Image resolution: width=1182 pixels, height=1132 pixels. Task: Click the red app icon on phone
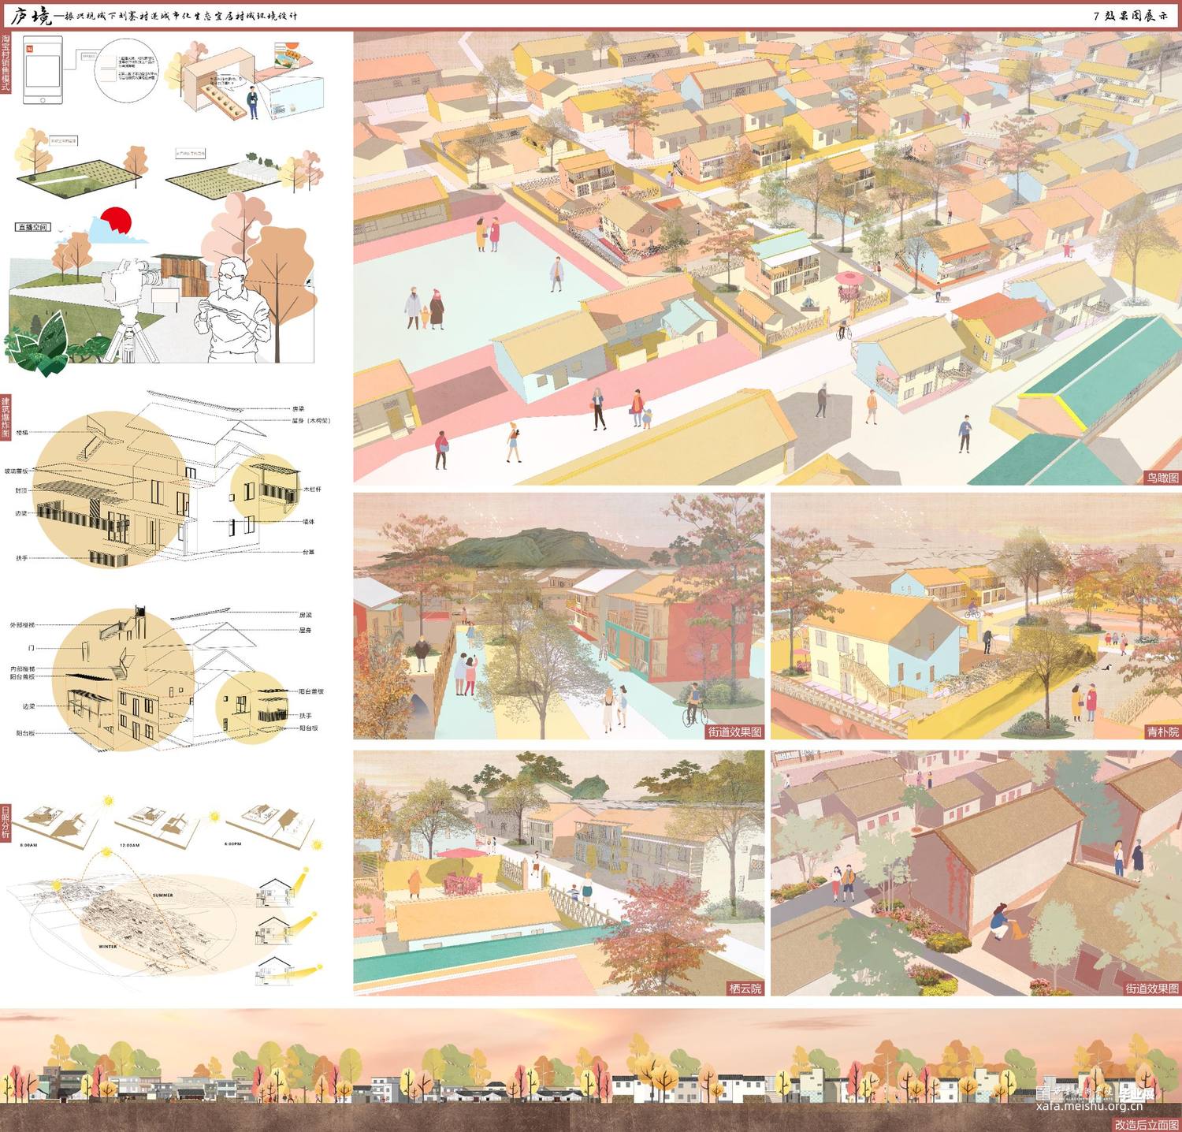coord(30,49)
